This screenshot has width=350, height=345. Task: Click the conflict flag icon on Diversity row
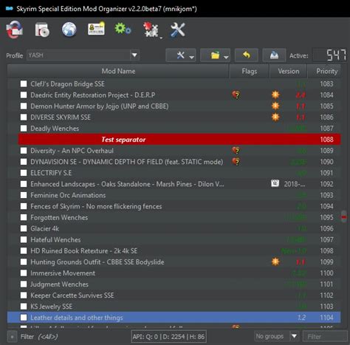(x=236, y=151)
